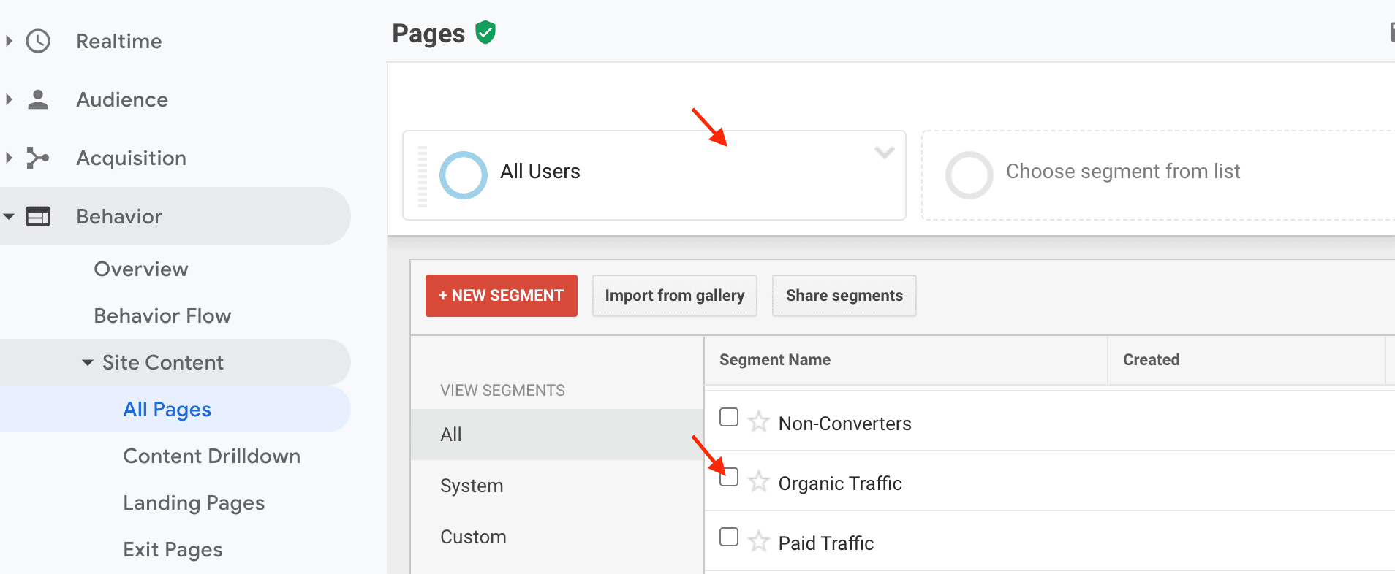Select Site Content submenu

click(x=175, y=362)
